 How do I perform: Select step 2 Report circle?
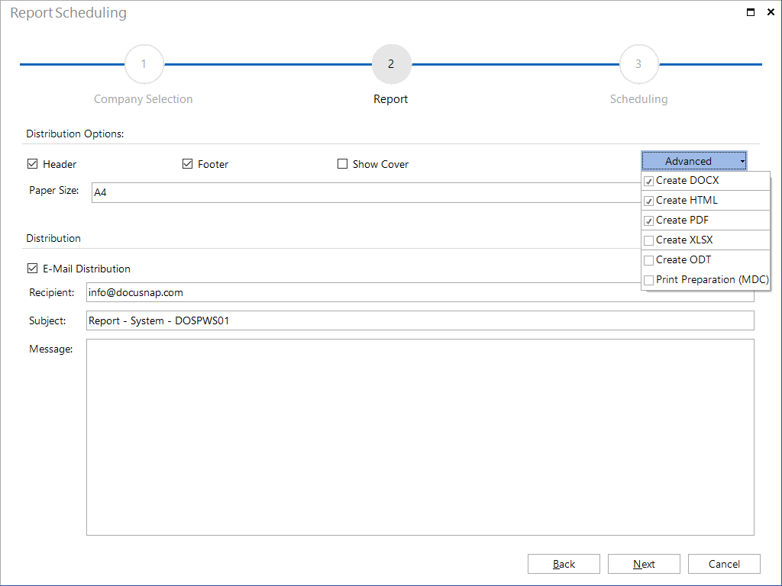(391, 64)
